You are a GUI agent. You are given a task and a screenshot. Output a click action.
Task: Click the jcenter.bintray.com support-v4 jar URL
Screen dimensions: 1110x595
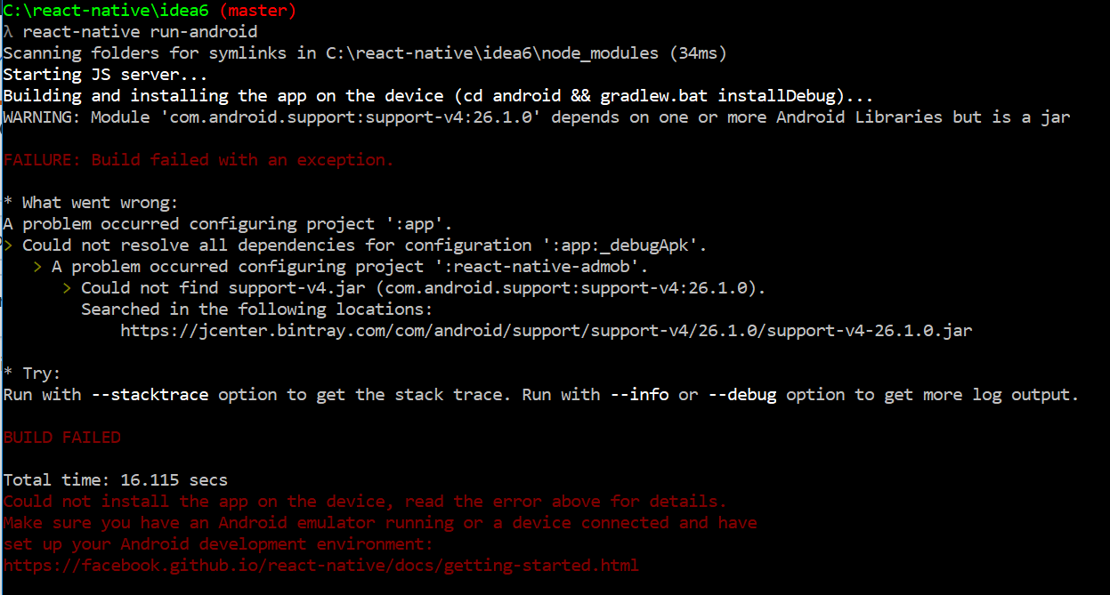546,331
